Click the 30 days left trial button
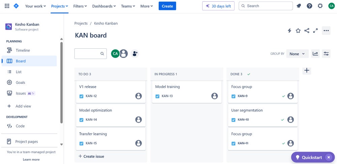337x164 pixels. click(218, 6)
